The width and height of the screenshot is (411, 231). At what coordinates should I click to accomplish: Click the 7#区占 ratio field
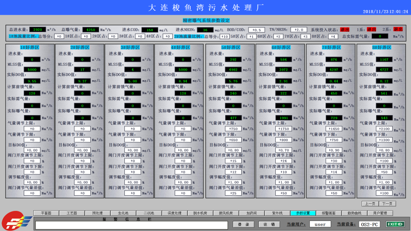click(305, 36)
